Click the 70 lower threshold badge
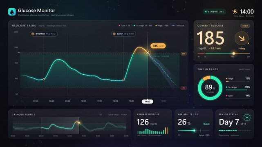Viewport: 262px width, 147px height. tap(184, 88)
